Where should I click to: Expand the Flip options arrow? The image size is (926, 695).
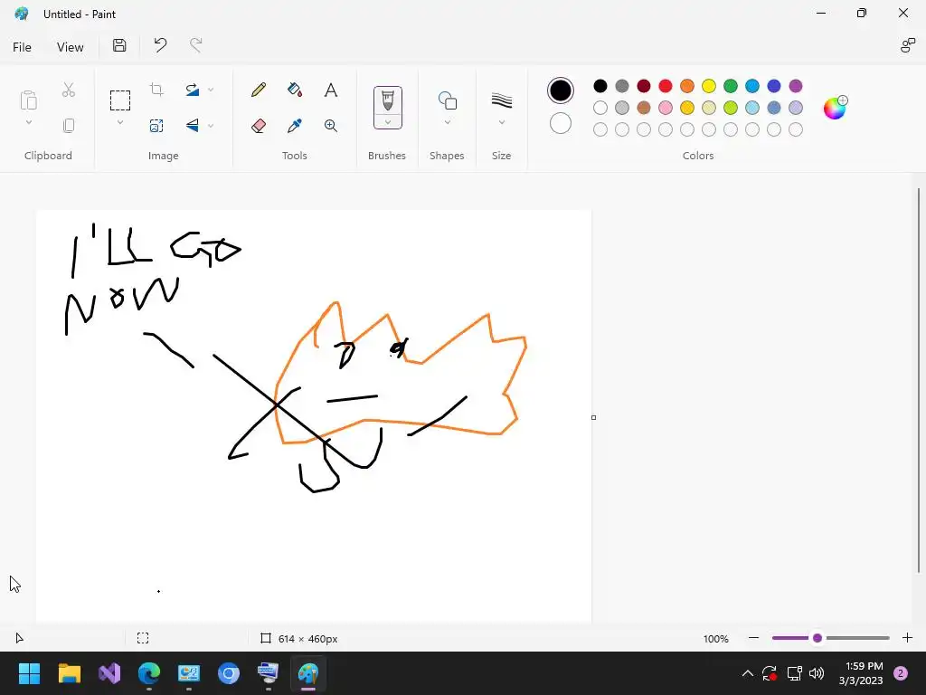pos(211,125)
